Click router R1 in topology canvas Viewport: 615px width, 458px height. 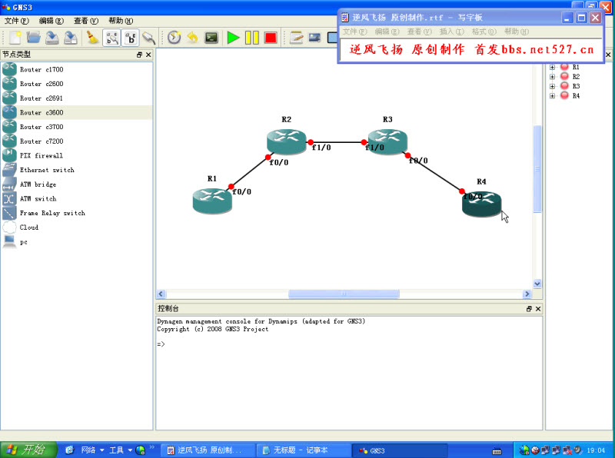[212, 201]
